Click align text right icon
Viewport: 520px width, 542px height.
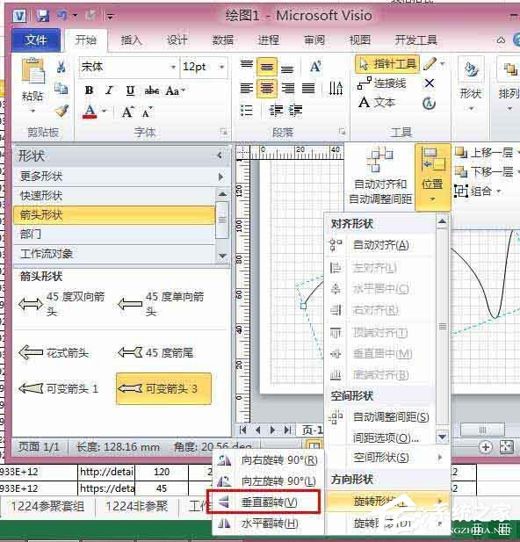click(x=287, y=88)
